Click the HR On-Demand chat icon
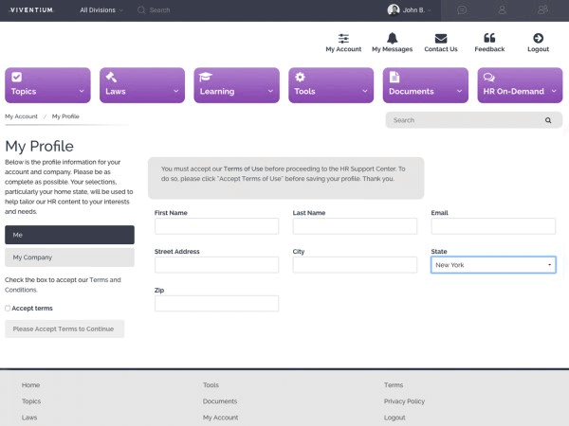Screen dimensions: 569x426 point(488,78)
